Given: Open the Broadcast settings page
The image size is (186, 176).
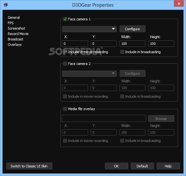Looking at the screenshot, I should (x=15, y=39).
